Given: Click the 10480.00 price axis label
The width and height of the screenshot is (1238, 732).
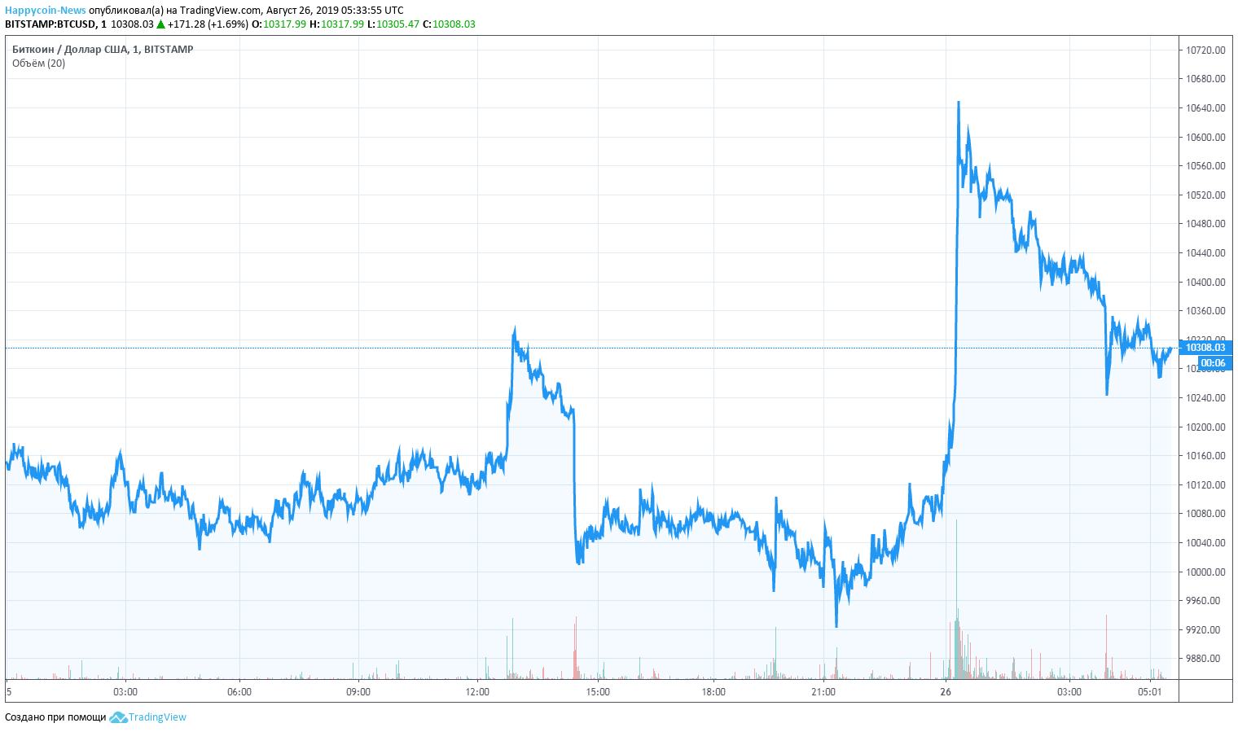Looking at the screenshot, I should (x=1205, y=224).
